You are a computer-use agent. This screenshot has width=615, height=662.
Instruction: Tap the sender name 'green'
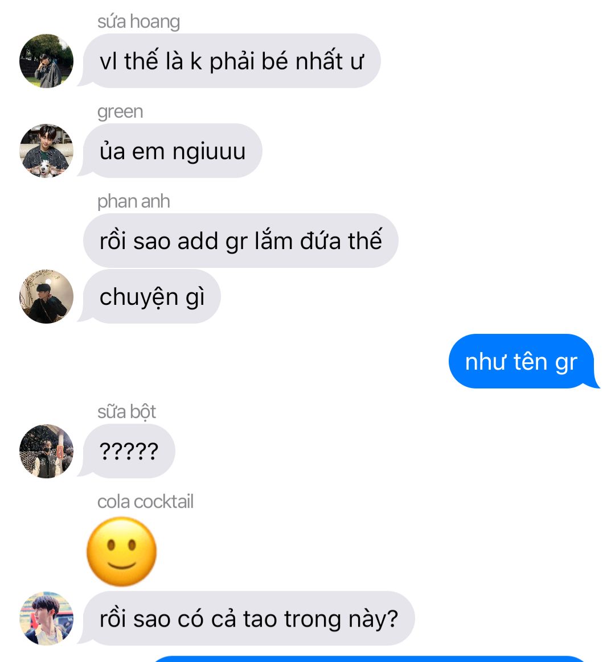(x=120, y=112)
